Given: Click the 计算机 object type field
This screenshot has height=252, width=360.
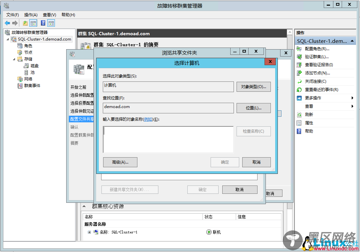Looking at the screenshot, I should (x=168, y=87).
